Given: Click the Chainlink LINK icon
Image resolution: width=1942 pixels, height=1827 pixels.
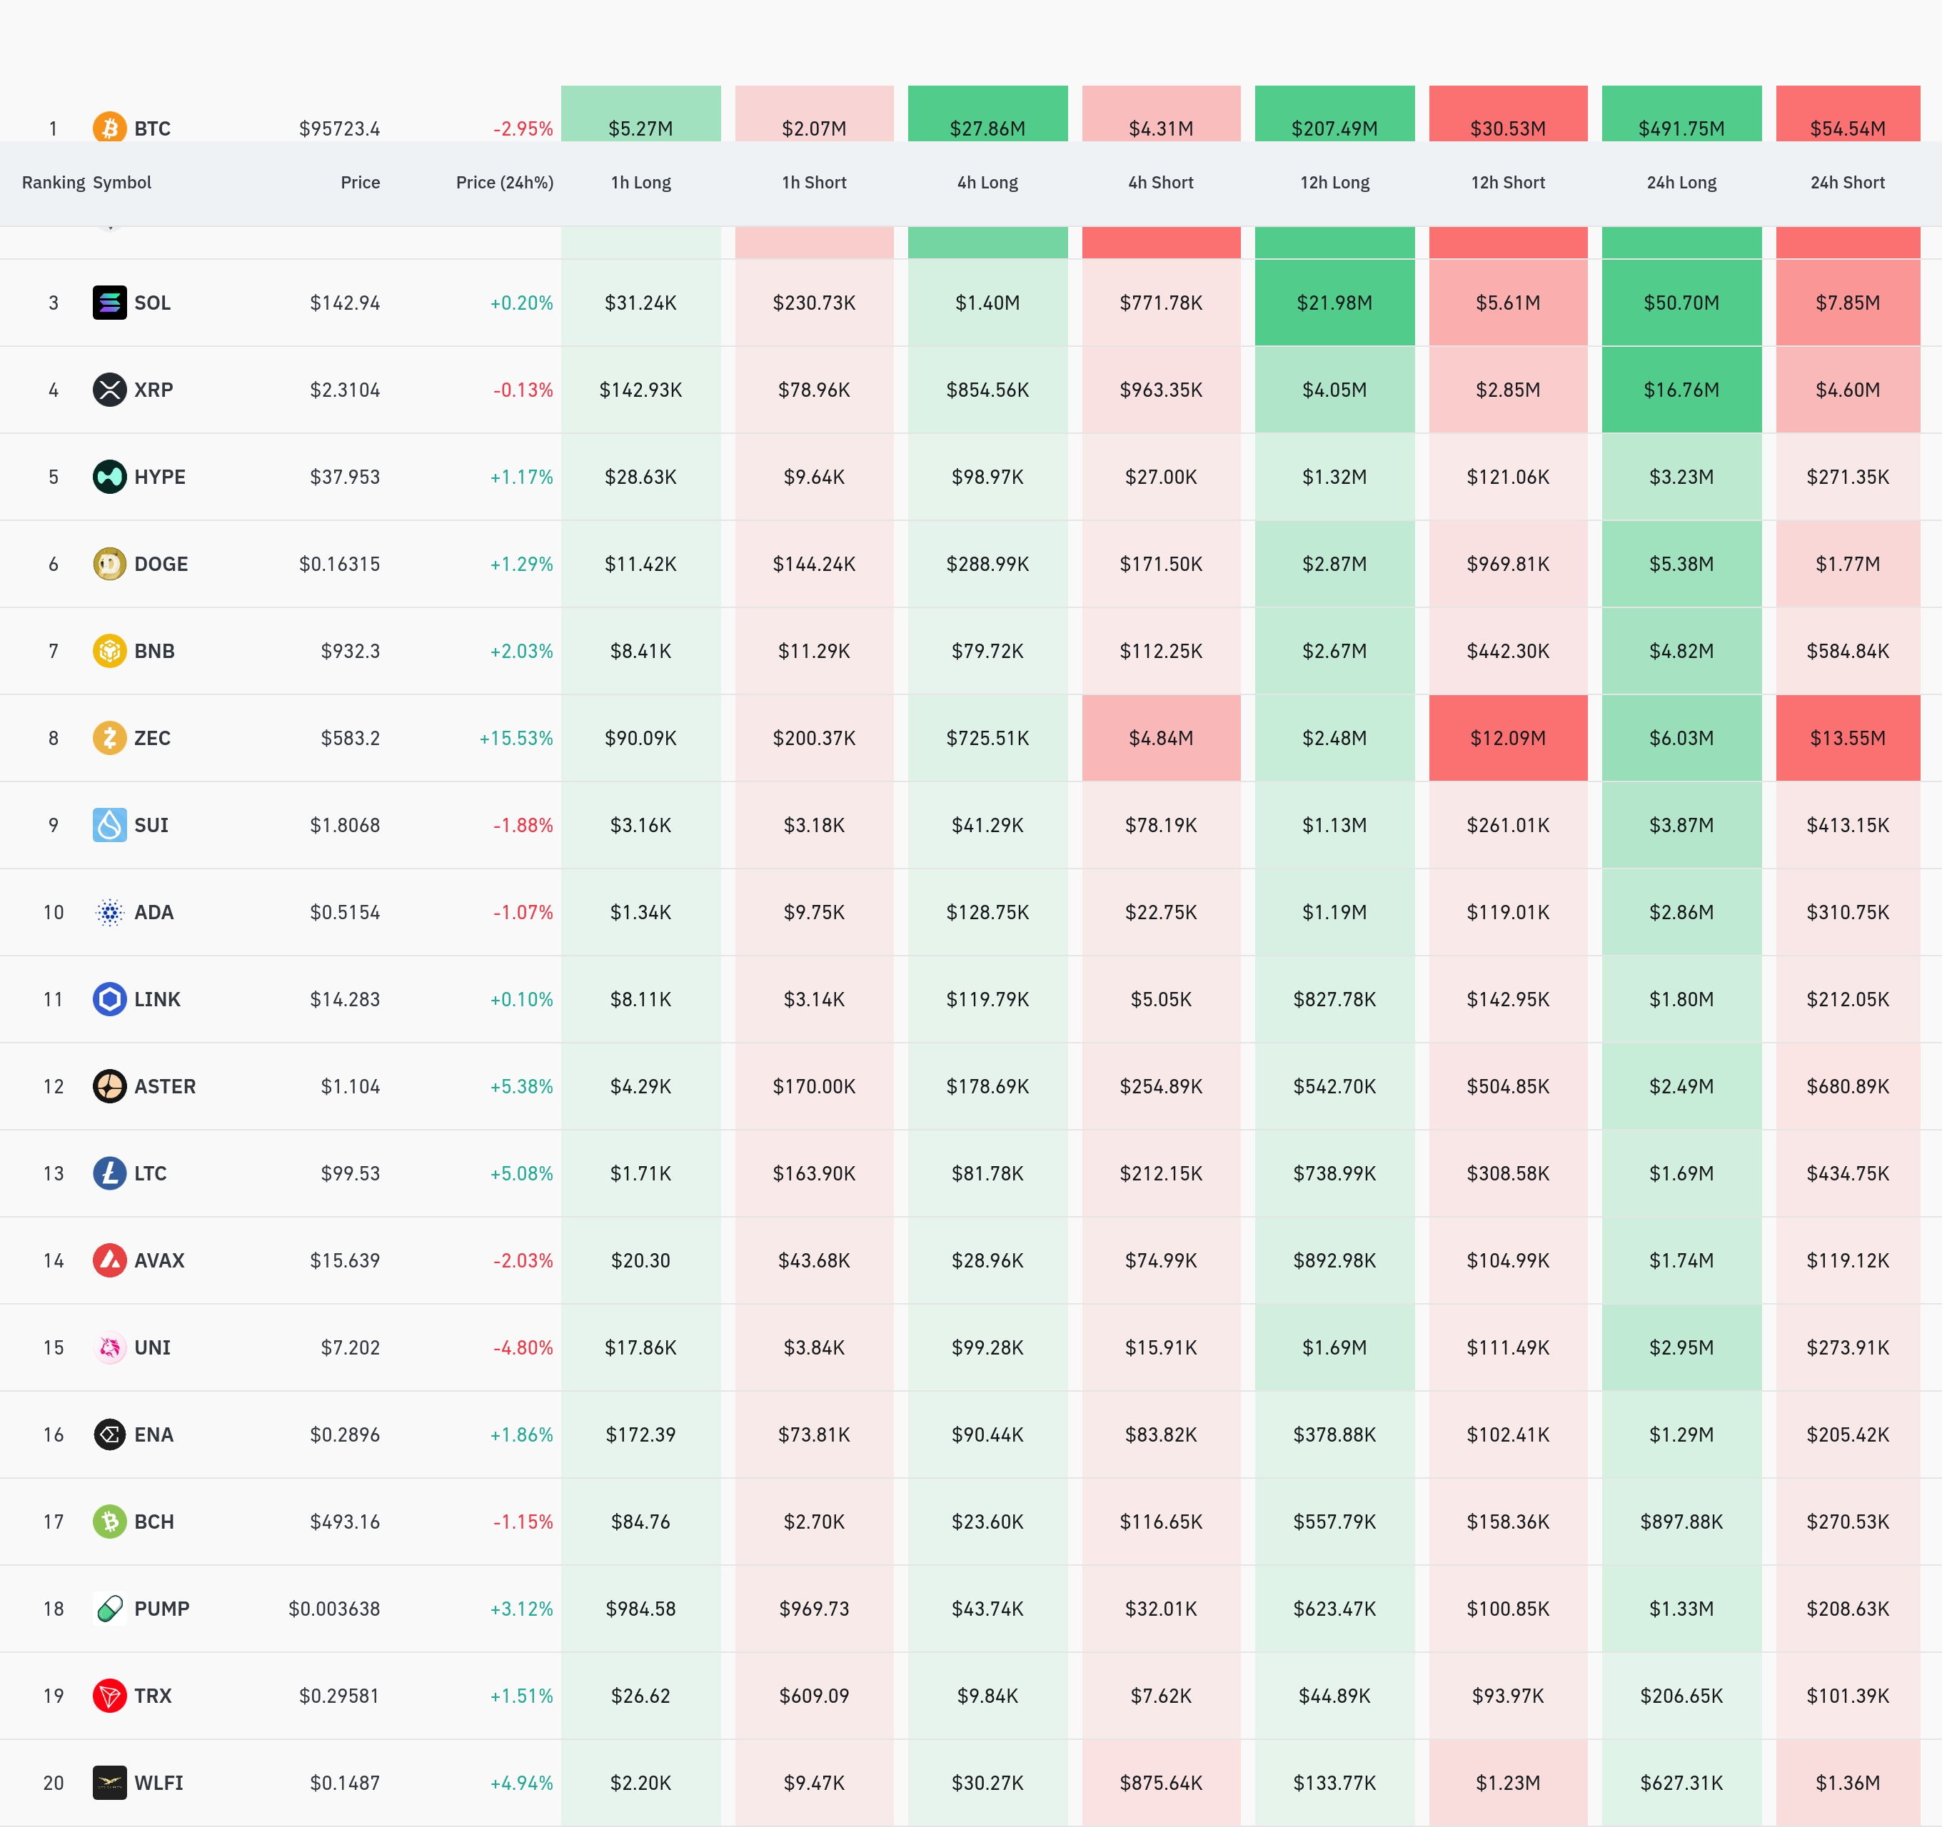Looking at the screenshot, I should click(109, 999).
